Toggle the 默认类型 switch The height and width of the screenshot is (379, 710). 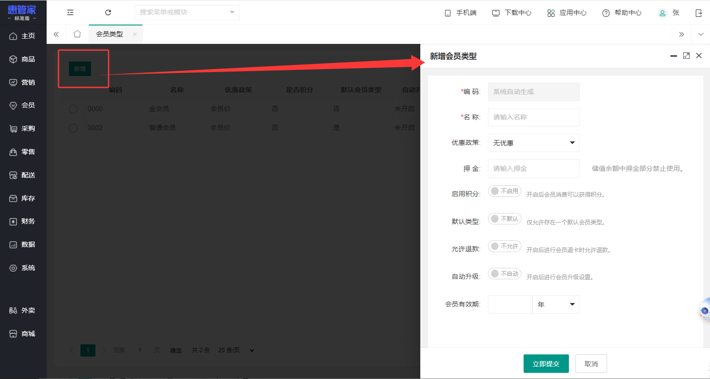pyautogui.click(x=505, y=219)
